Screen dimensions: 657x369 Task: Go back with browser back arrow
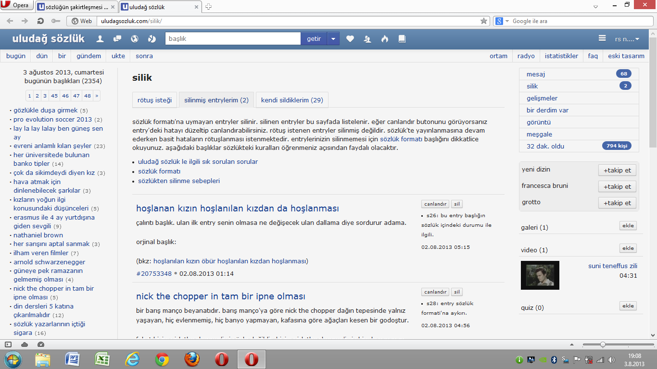tap(10, 21)
